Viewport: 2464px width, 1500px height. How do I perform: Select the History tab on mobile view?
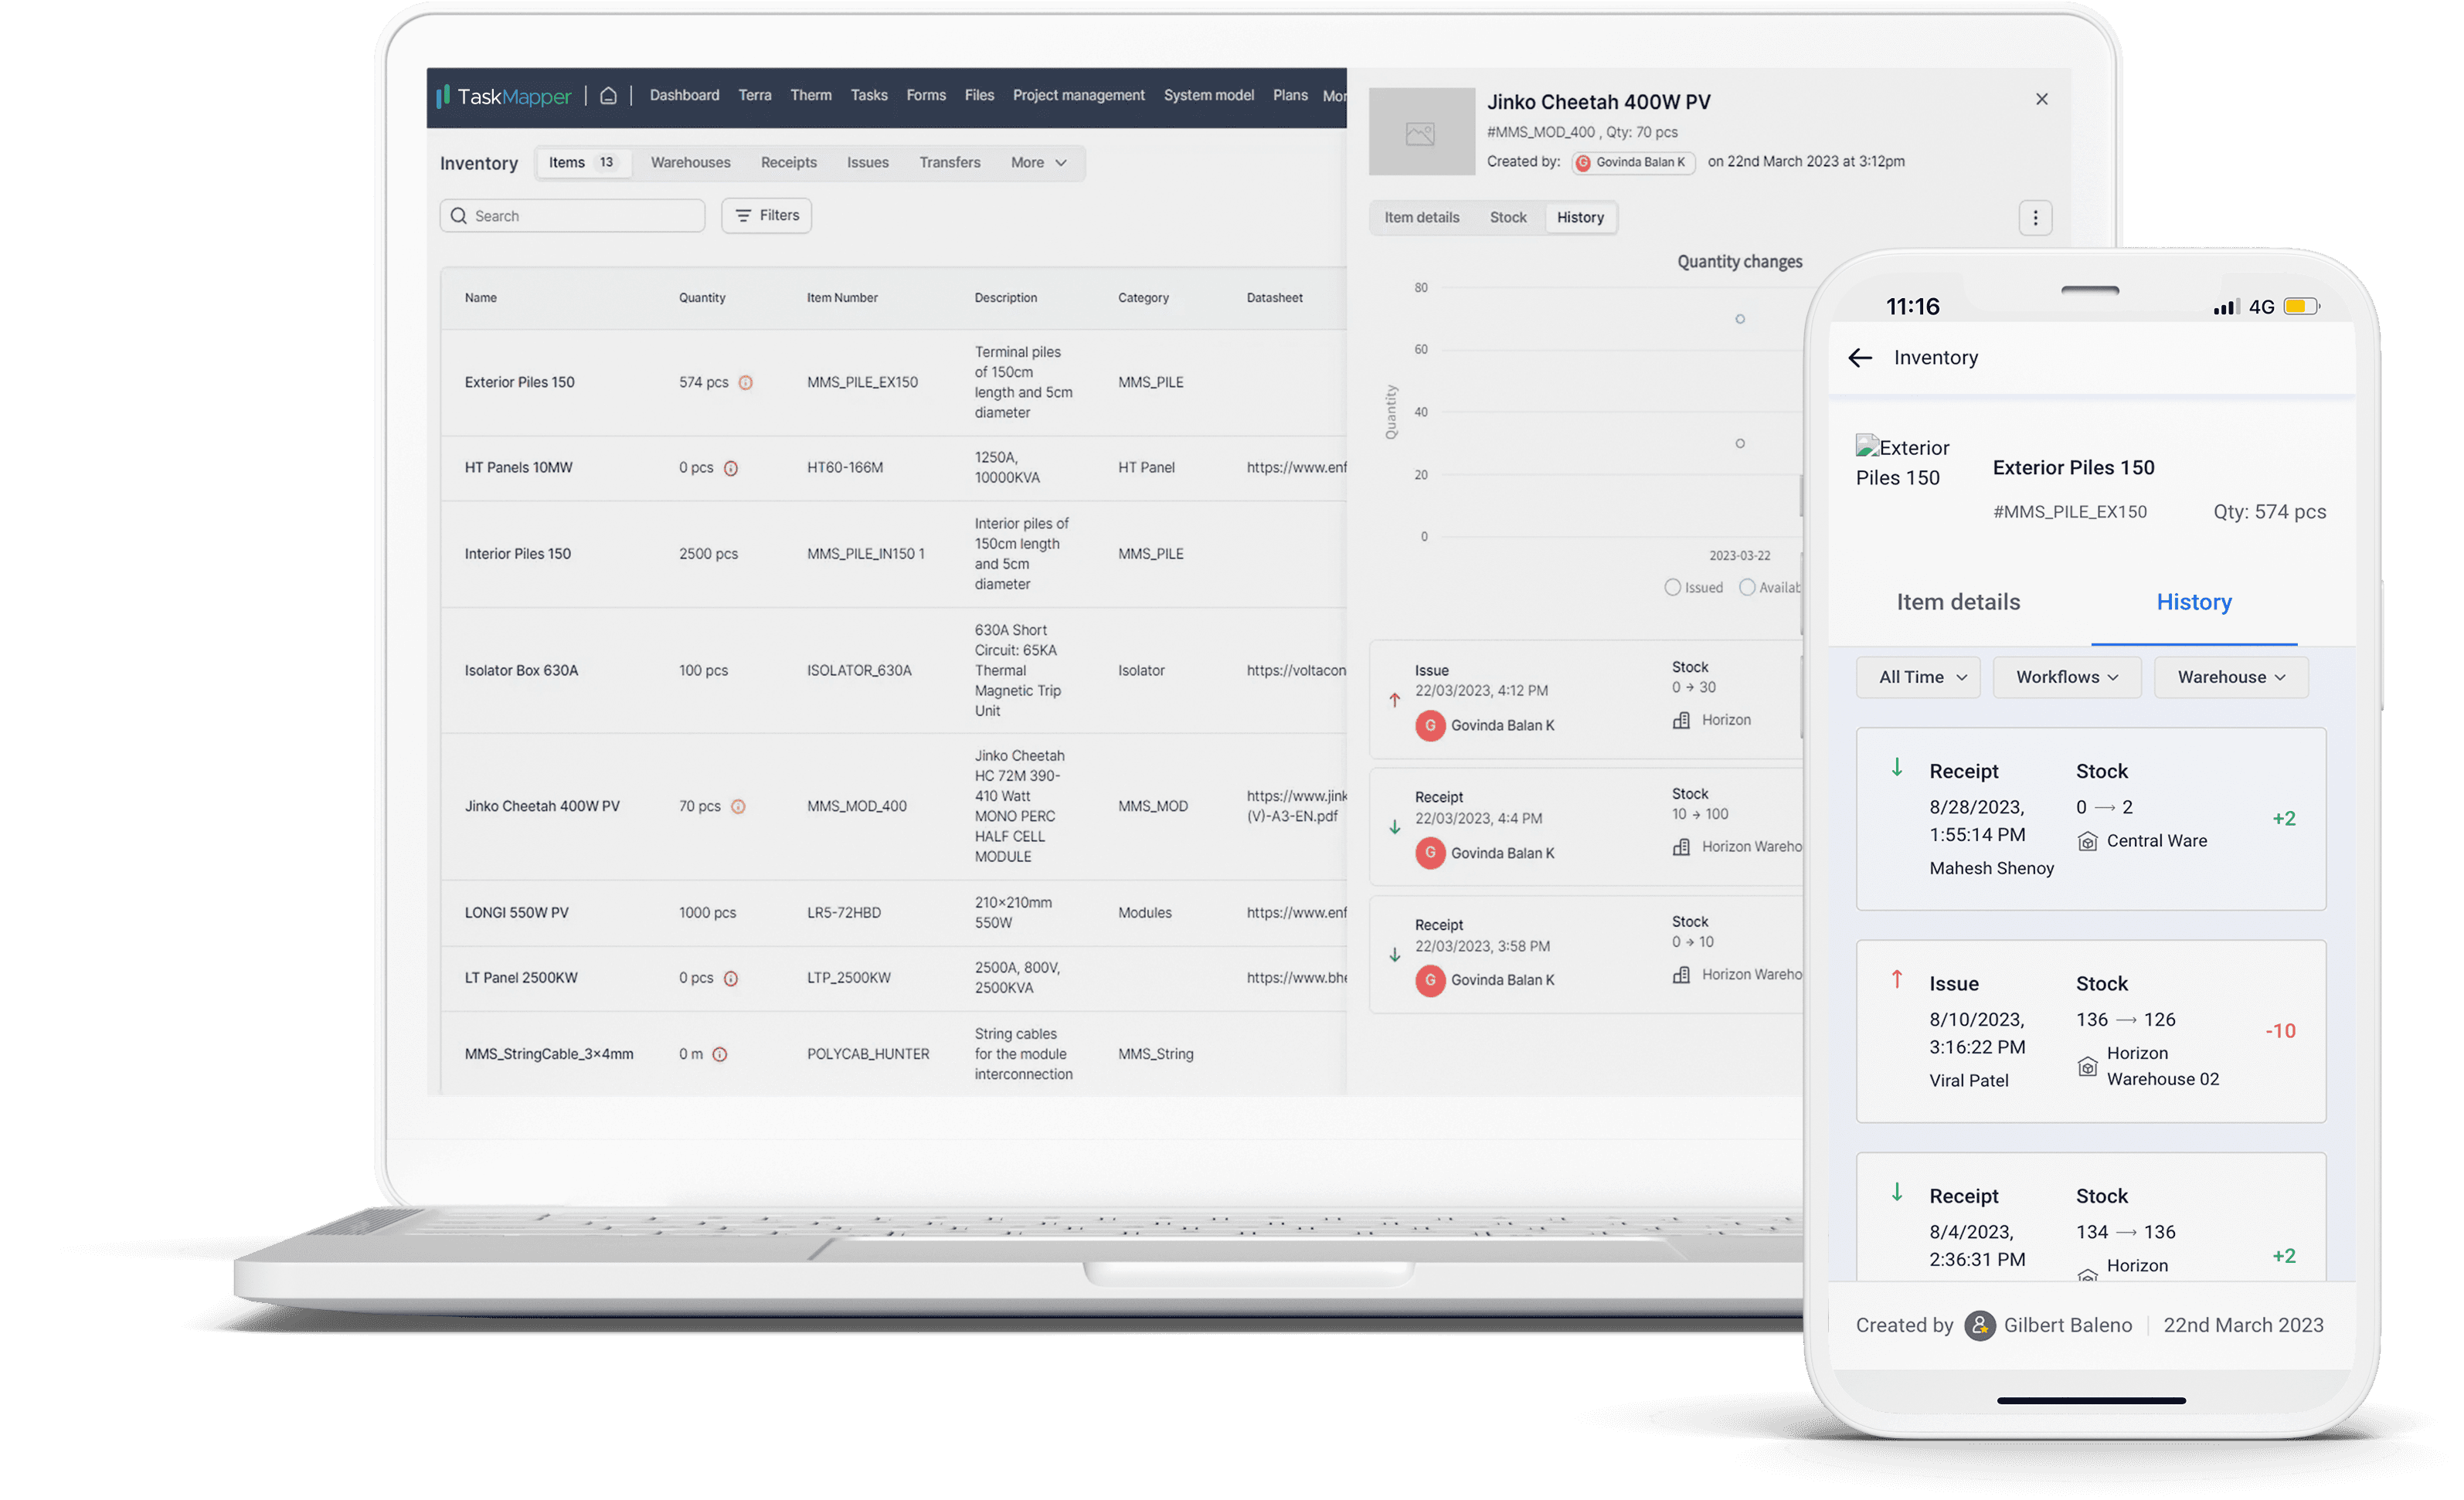tap(2193, 602)
